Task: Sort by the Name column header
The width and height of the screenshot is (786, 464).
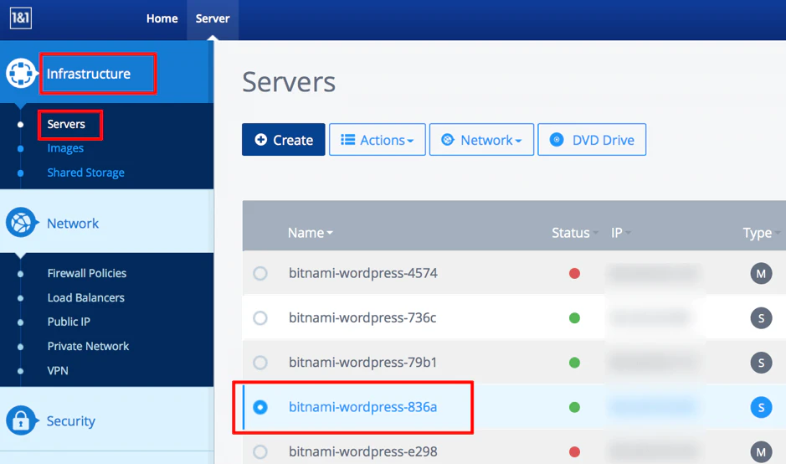Action: tap(310, 233)
